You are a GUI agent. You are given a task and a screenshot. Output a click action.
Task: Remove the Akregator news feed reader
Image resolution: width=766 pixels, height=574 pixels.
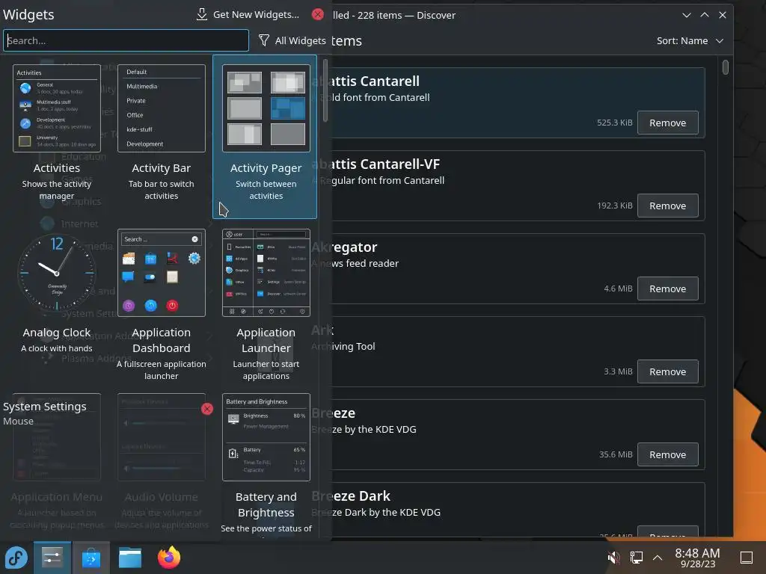pyautogui.click(x=667, y=288)
